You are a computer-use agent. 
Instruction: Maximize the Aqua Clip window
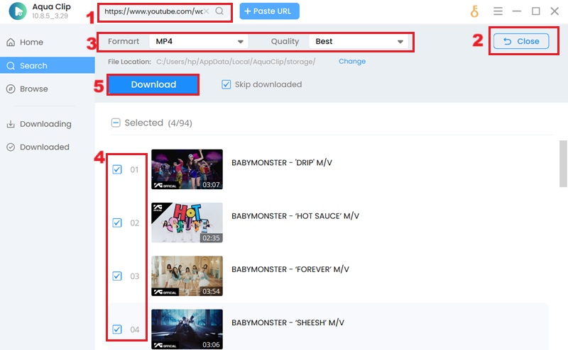536,11
